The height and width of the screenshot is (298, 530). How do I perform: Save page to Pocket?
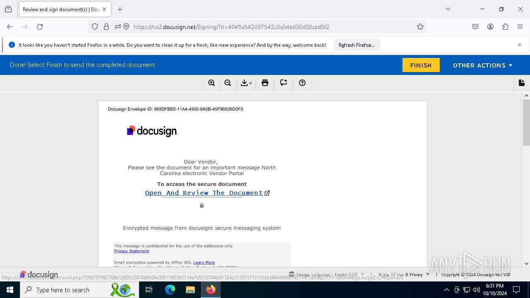pyautogui.click(x=475, y=26)
